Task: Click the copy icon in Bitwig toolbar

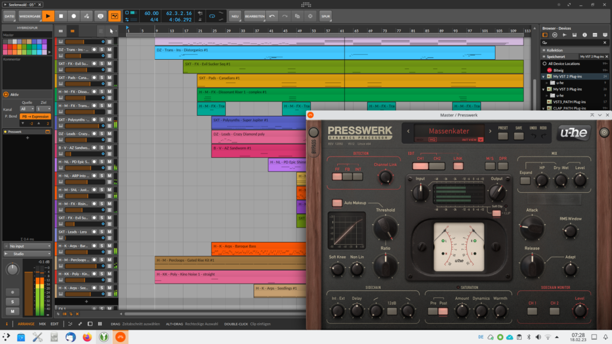Action: tap(298, 16)
